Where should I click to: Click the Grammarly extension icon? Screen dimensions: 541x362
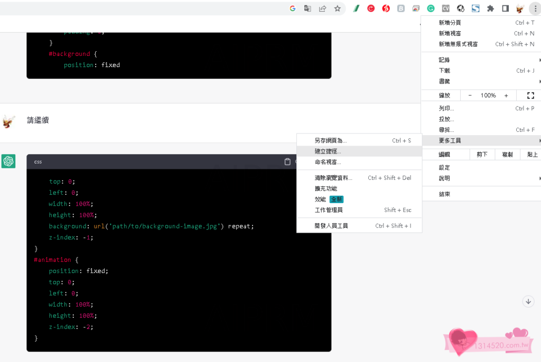431,8
